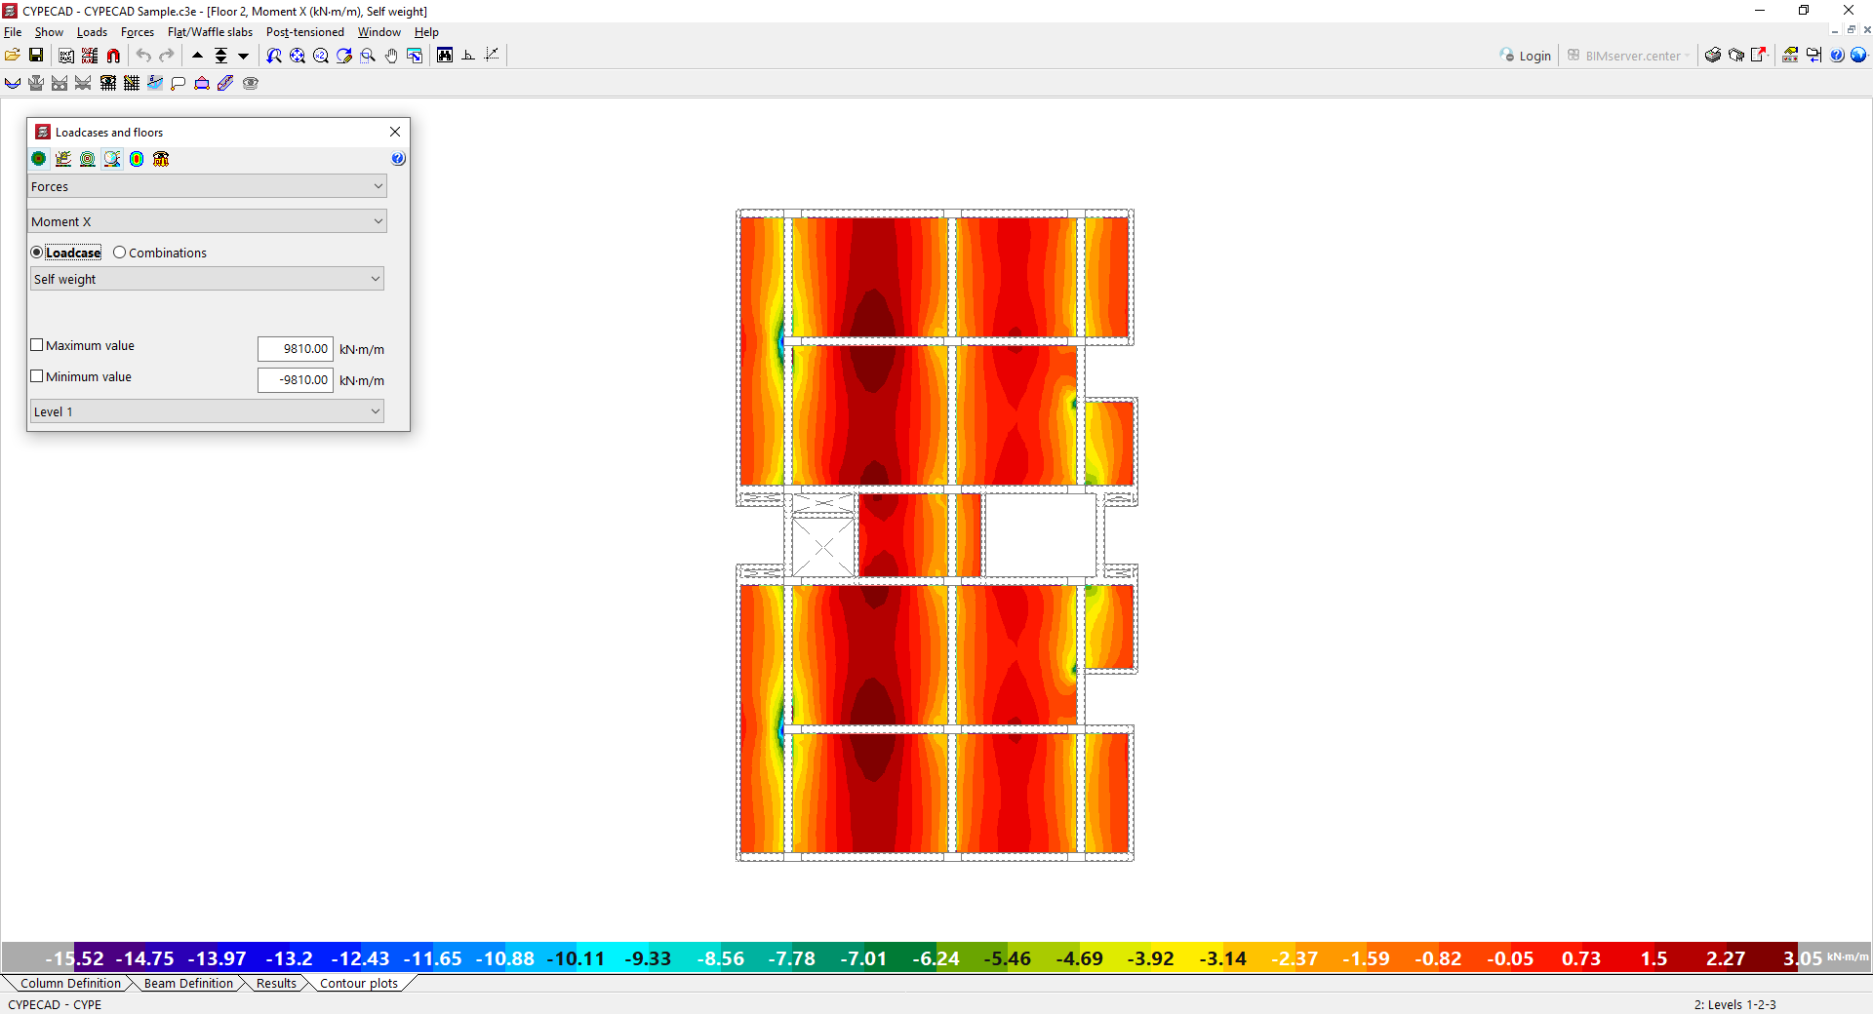Click the blue help icon in panel
1873x1014 pixels.
(x=398, y=159)
